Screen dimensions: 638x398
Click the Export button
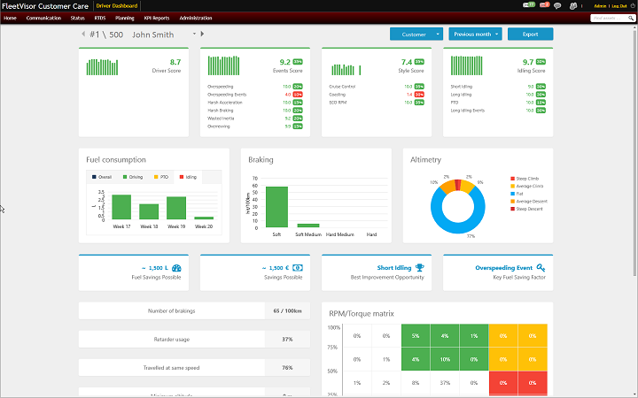tap(530, 34)
